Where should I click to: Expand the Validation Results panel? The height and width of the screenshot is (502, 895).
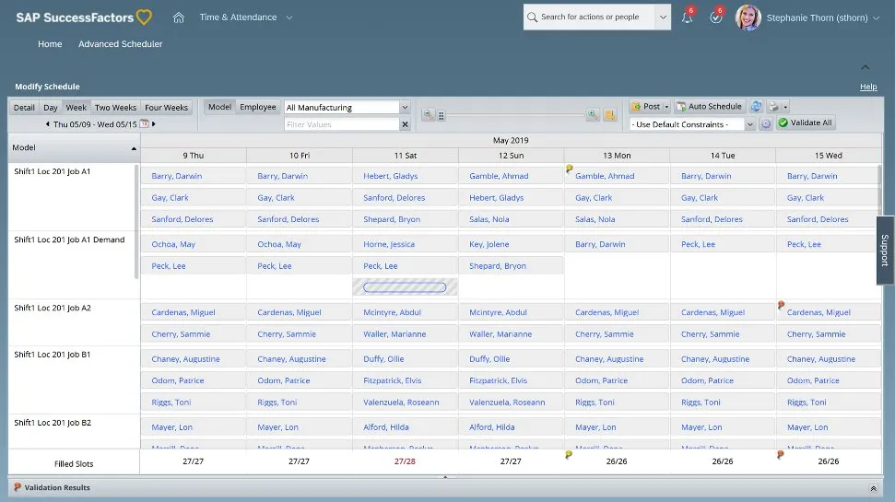(x=873, y=488)
